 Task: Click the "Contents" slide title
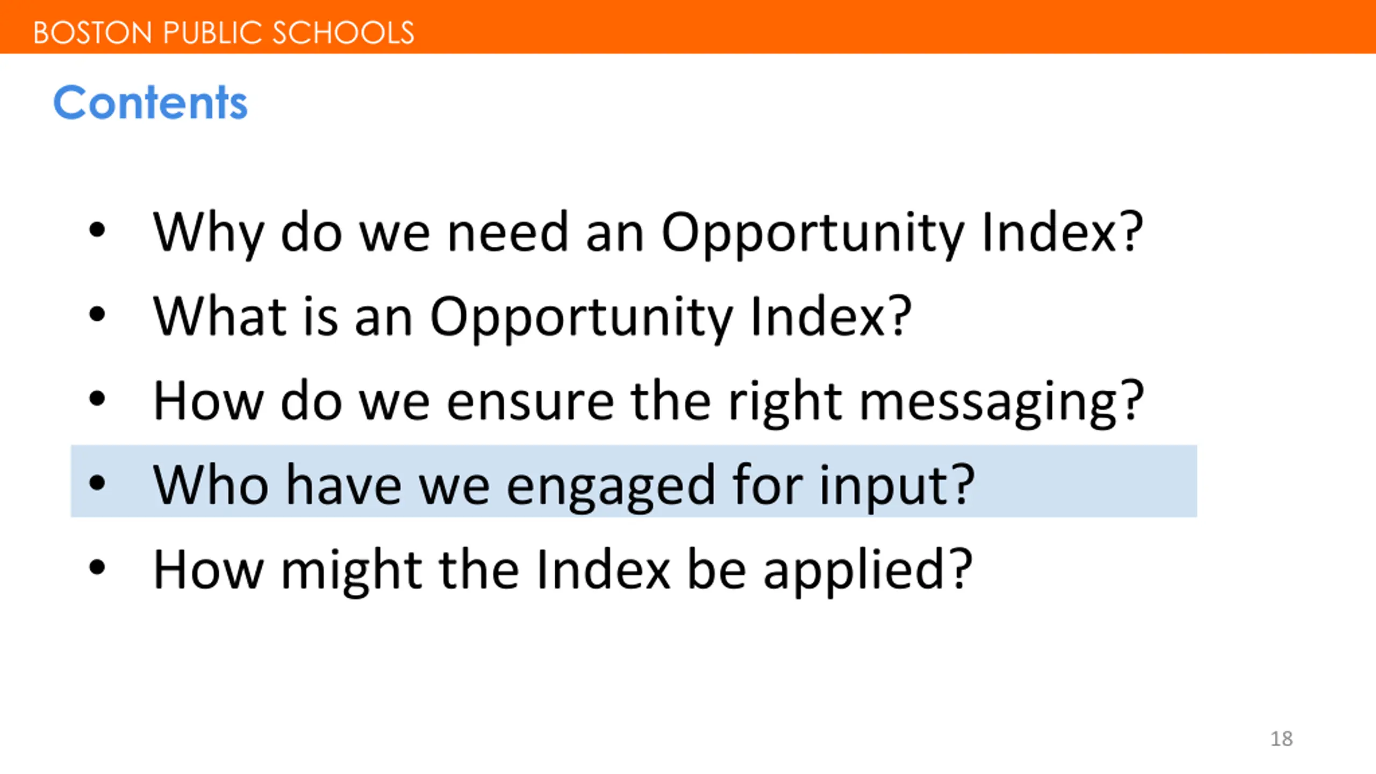coord(150,102)
